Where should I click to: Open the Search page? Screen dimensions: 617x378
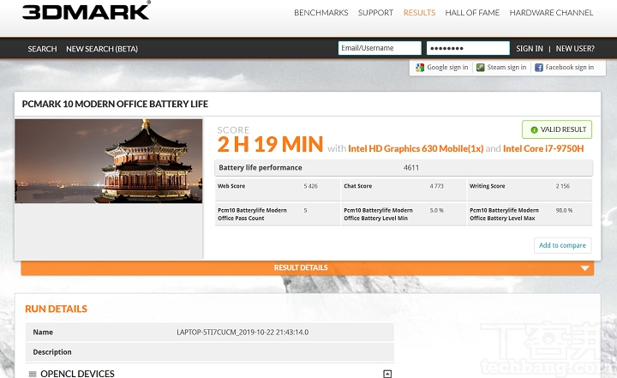(x=42, y=49)
